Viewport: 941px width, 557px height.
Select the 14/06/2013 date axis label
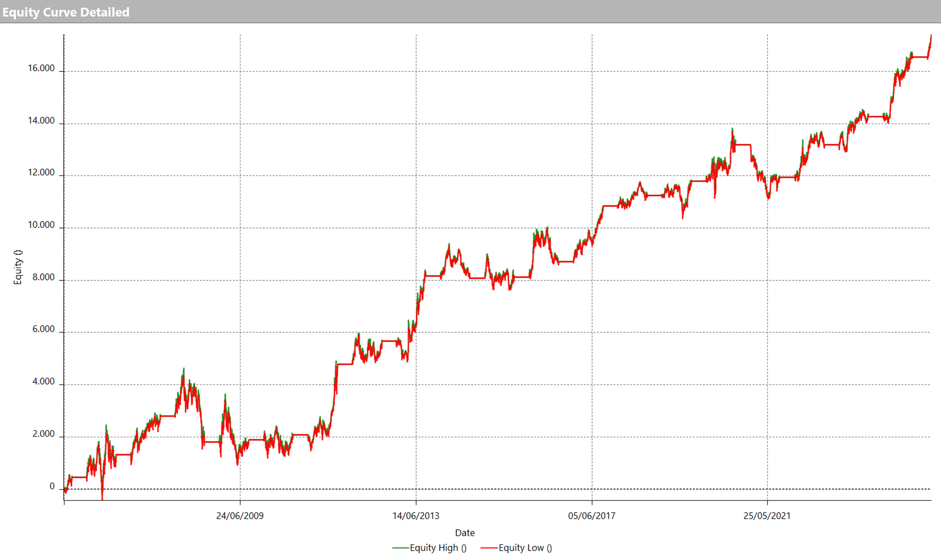pos(416,516)
